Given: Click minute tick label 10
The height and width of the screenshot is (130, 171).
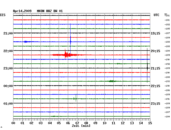Looking at the screenshot, I should 104,123.
